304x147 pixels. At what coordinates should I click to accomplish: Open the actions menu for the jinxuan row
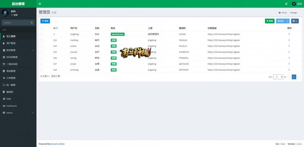coord(289,52)
